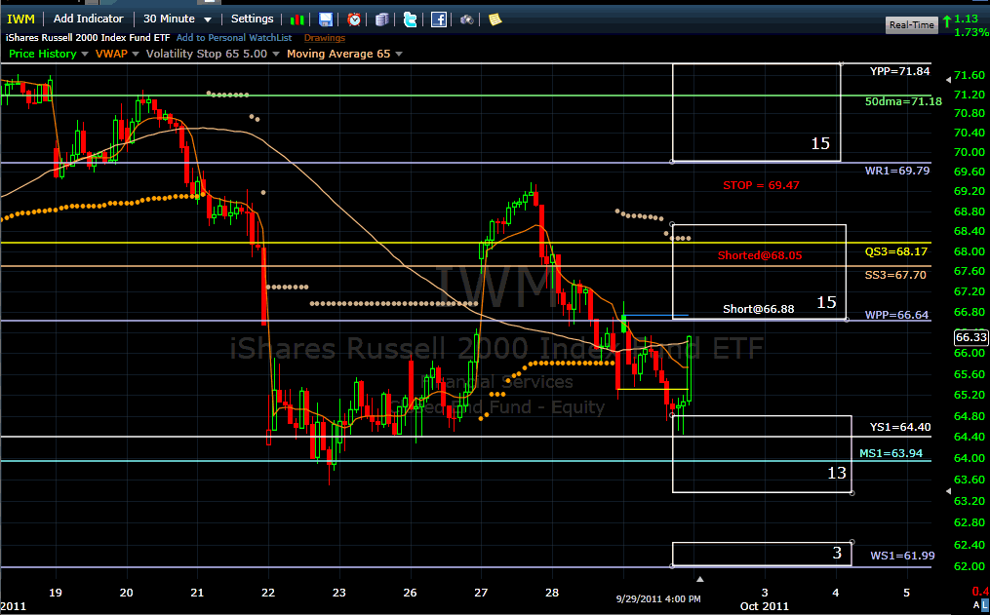This screenshot has width=990, height=615.
Task: Take chart snapshot with camera icon
Action: pos(466,19)
